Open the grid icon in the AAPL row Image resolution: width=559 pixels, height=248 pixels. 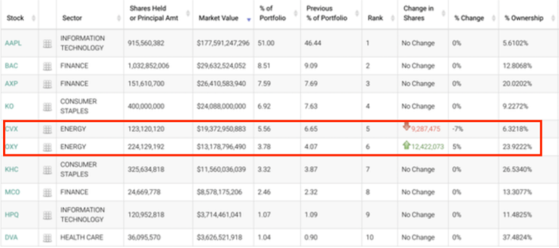click(x=47, y=43)
